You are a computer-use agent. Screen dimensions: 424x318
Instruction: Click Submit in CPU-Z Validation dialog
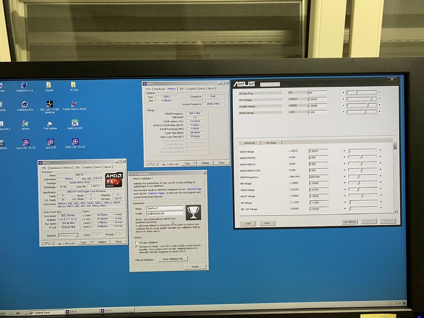tap(195, 267)
